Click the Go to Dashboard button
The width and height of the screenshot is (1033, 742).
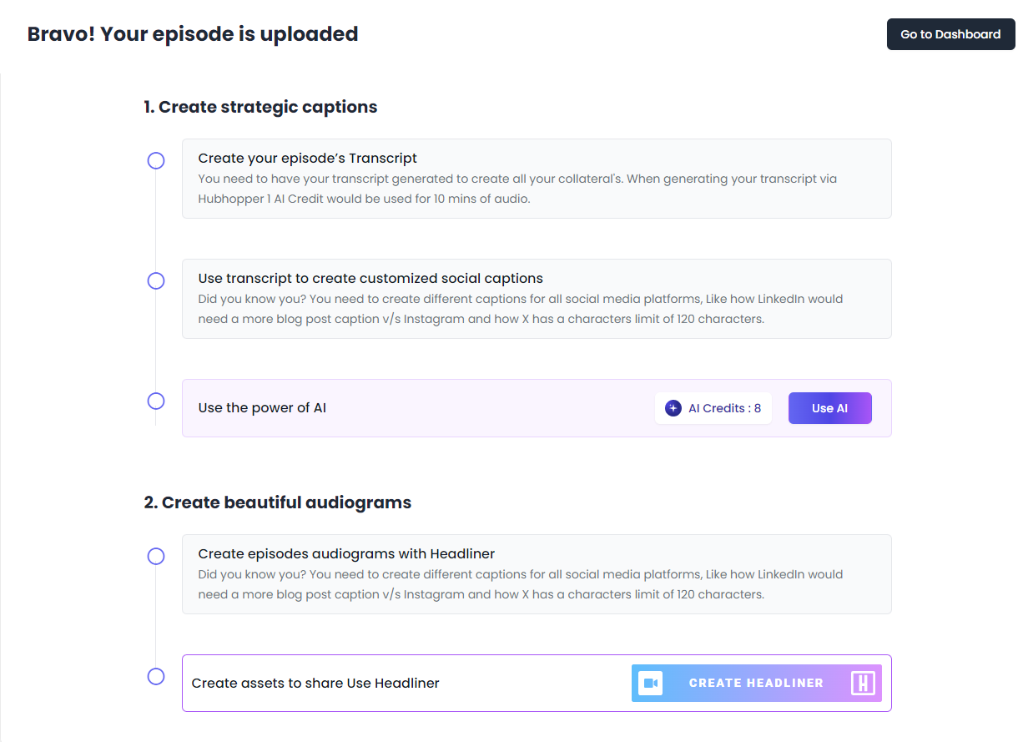click(x=950, y=34)
